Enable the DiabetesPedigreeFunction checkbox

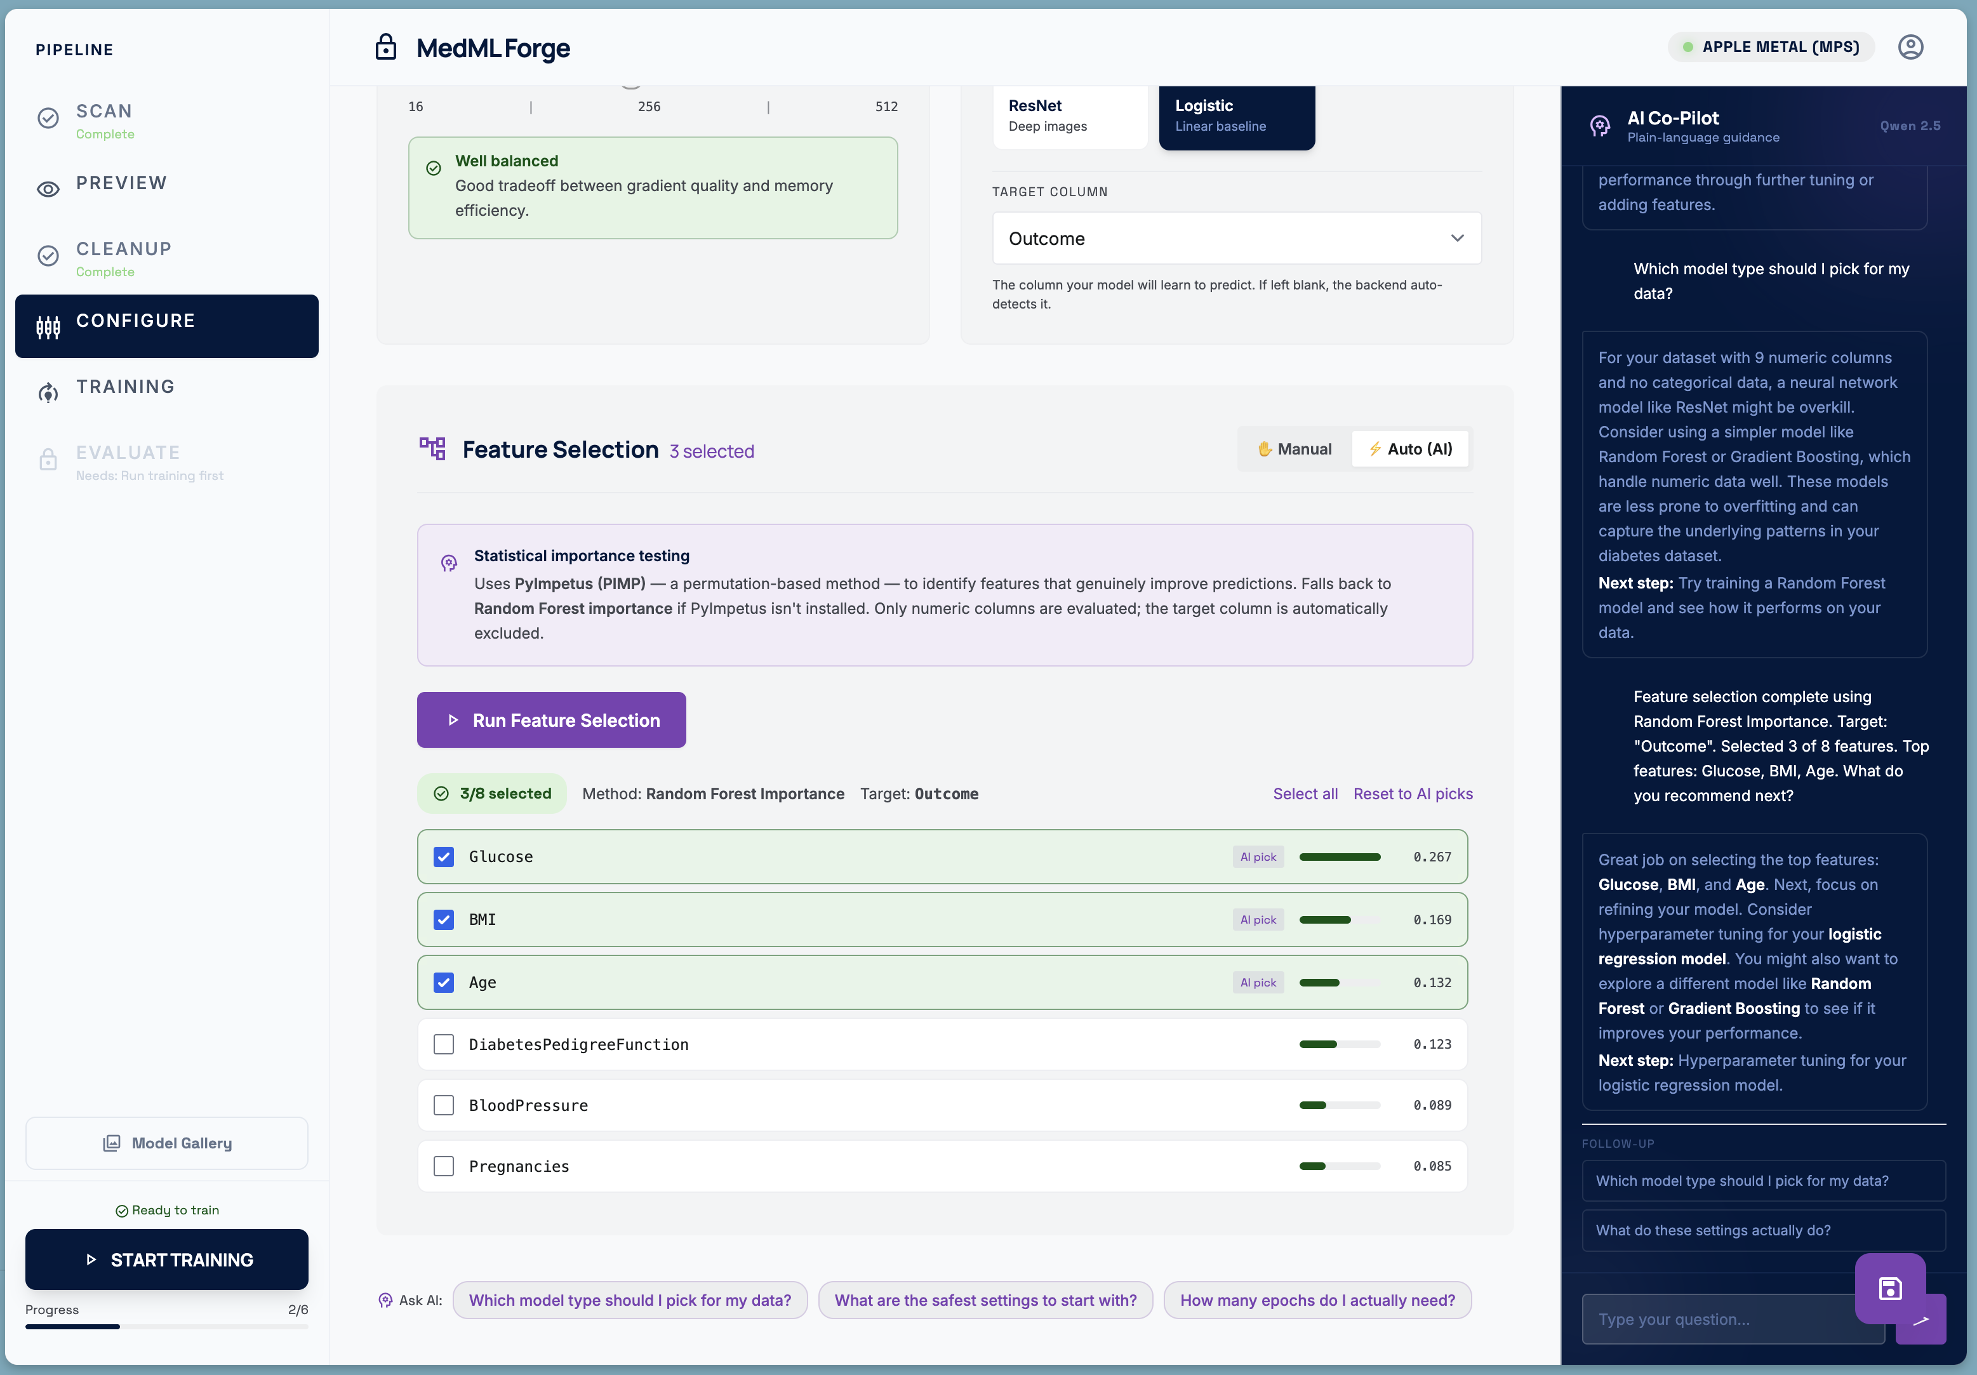443,1044
